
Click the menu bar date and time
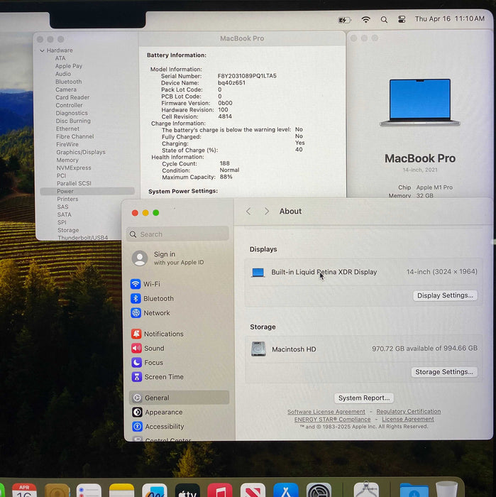(x=449, y=18)
